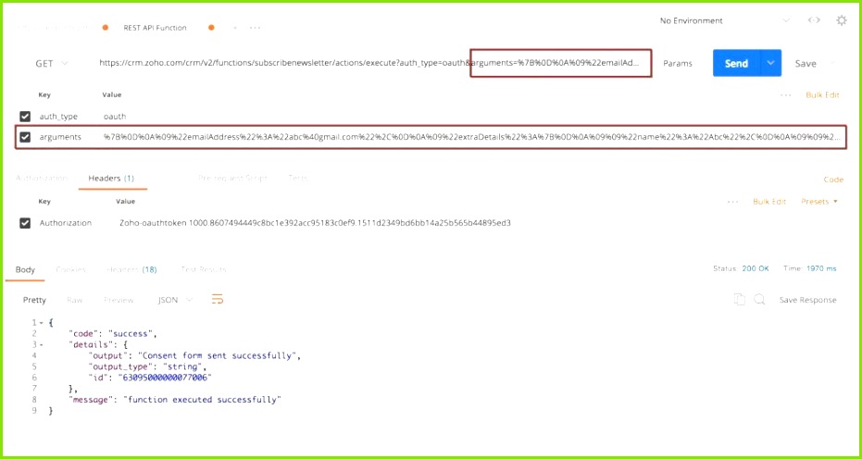Image resolution: width=862 pixels, height=459 pixels.
Task: Uncheck the Authorization header checkbox
Action: 25,223
